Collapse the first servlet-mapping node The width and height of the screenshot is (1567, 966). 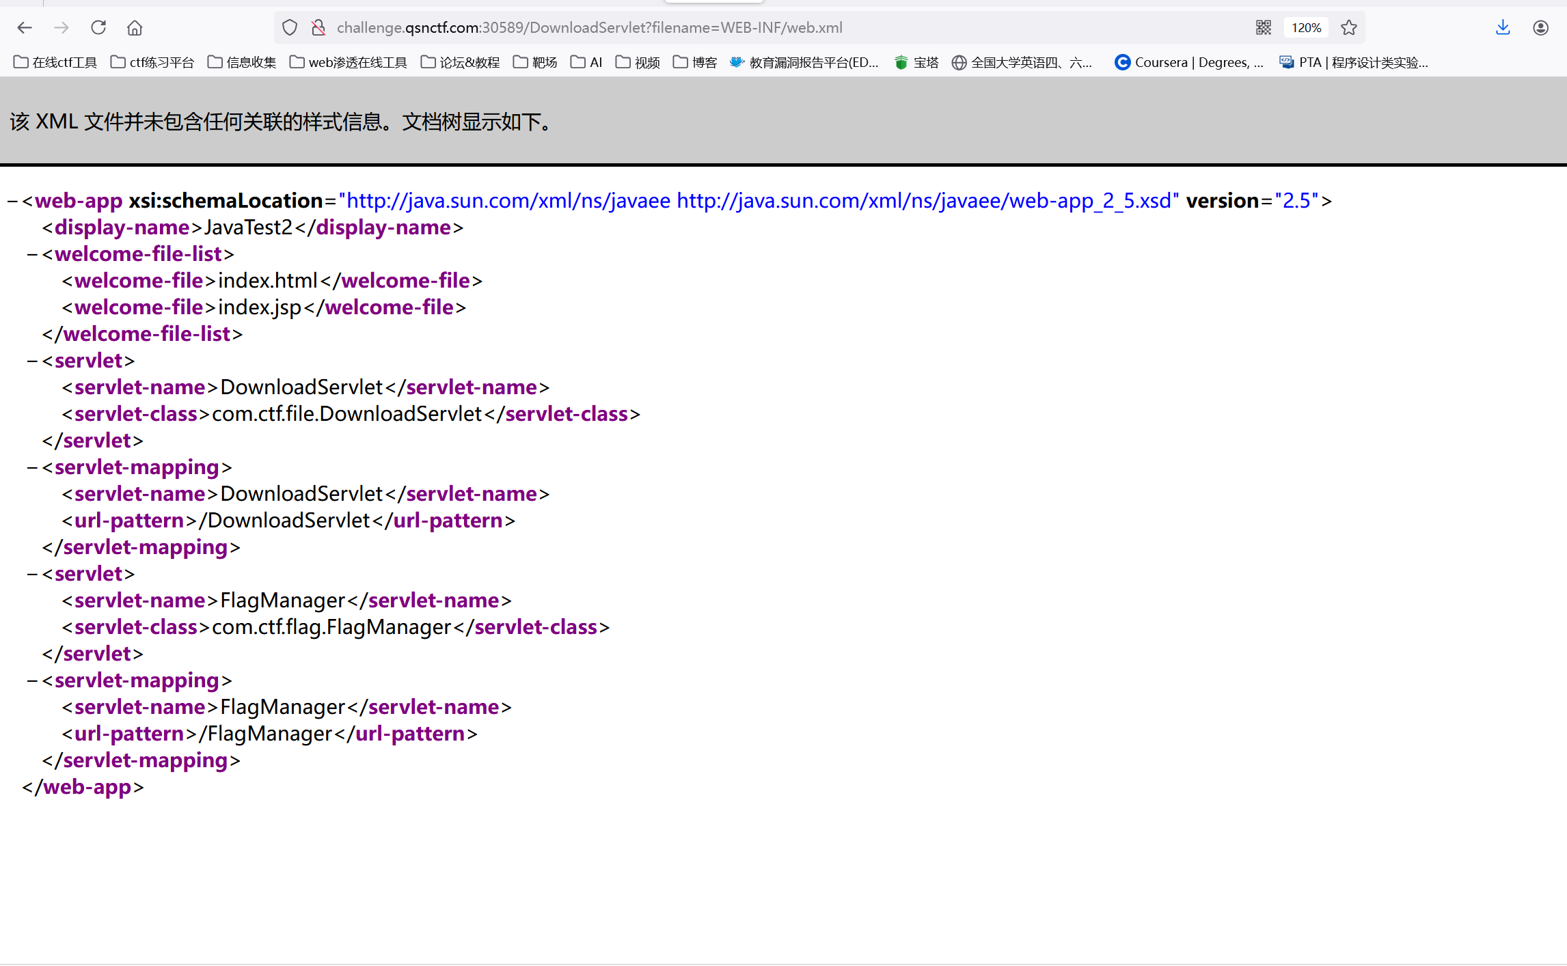[31, 467]
